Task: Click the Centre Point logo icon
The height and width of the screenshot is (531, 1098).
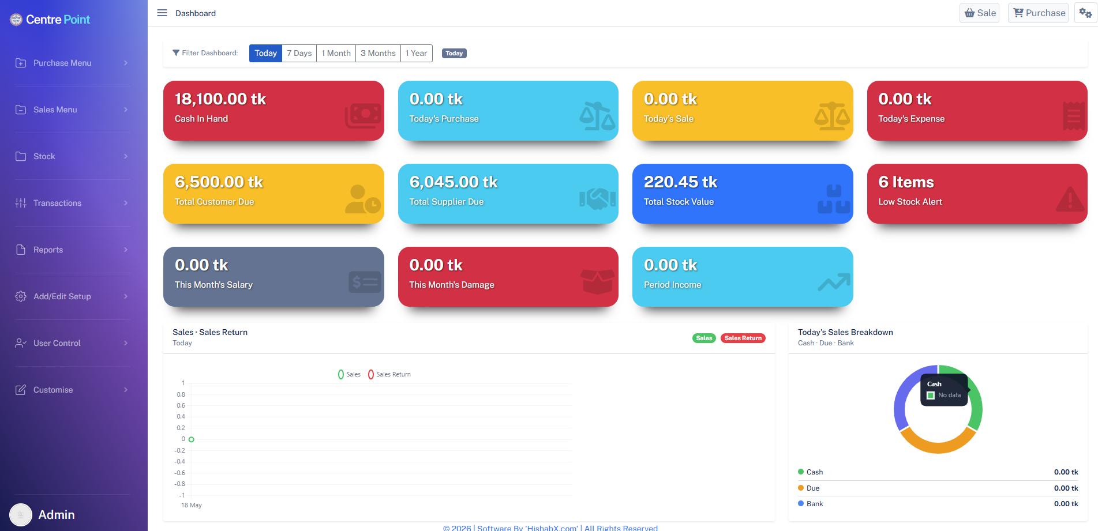Action: pyautogui.click(x=16, y=20)
